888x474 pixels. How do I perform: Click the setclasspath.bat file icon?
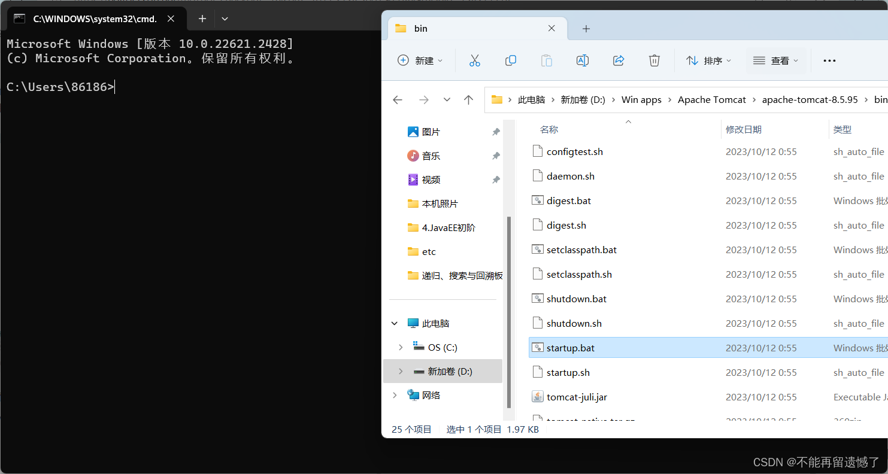[x=538, y=250]
